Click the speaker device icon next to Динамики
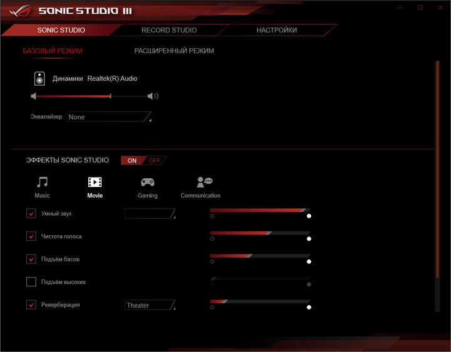The height and width of the screenshot is (352, 451). 39,79
